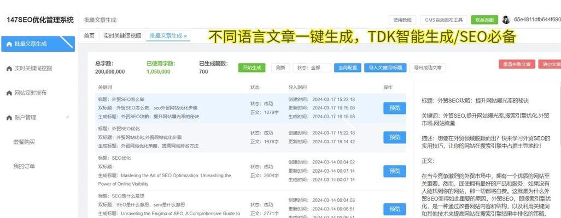Click 预览 for the 标题：SEO优化 row
Viewport: 561px width, 218px height.
click(x=395, y=171)
